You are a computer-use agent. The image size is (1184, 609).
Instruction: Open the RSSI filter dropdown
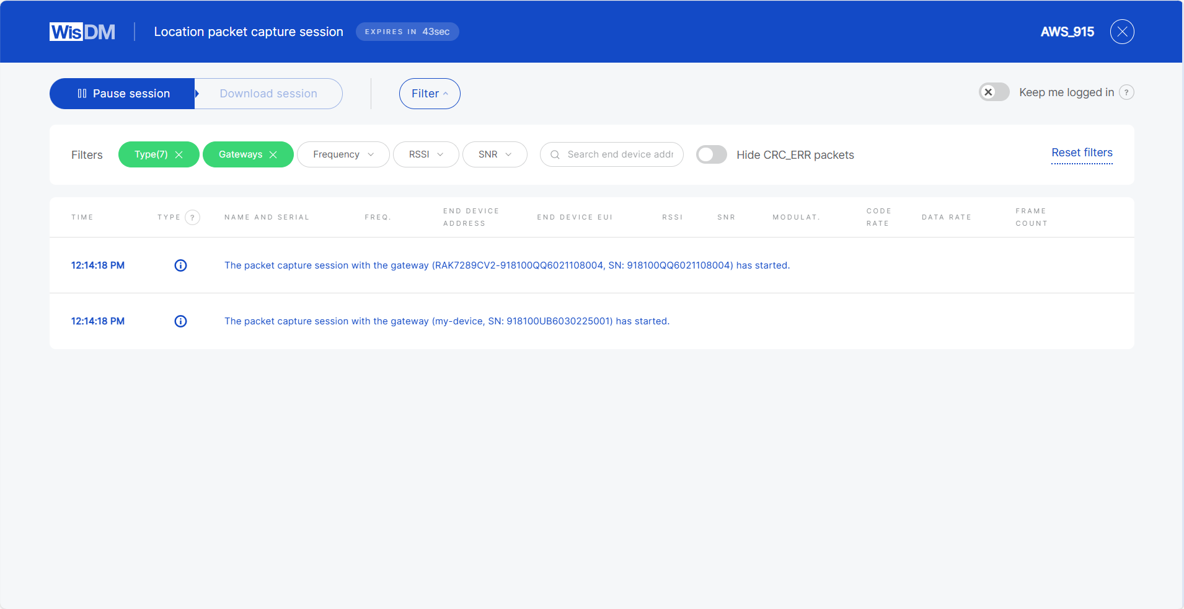[426, 155]
